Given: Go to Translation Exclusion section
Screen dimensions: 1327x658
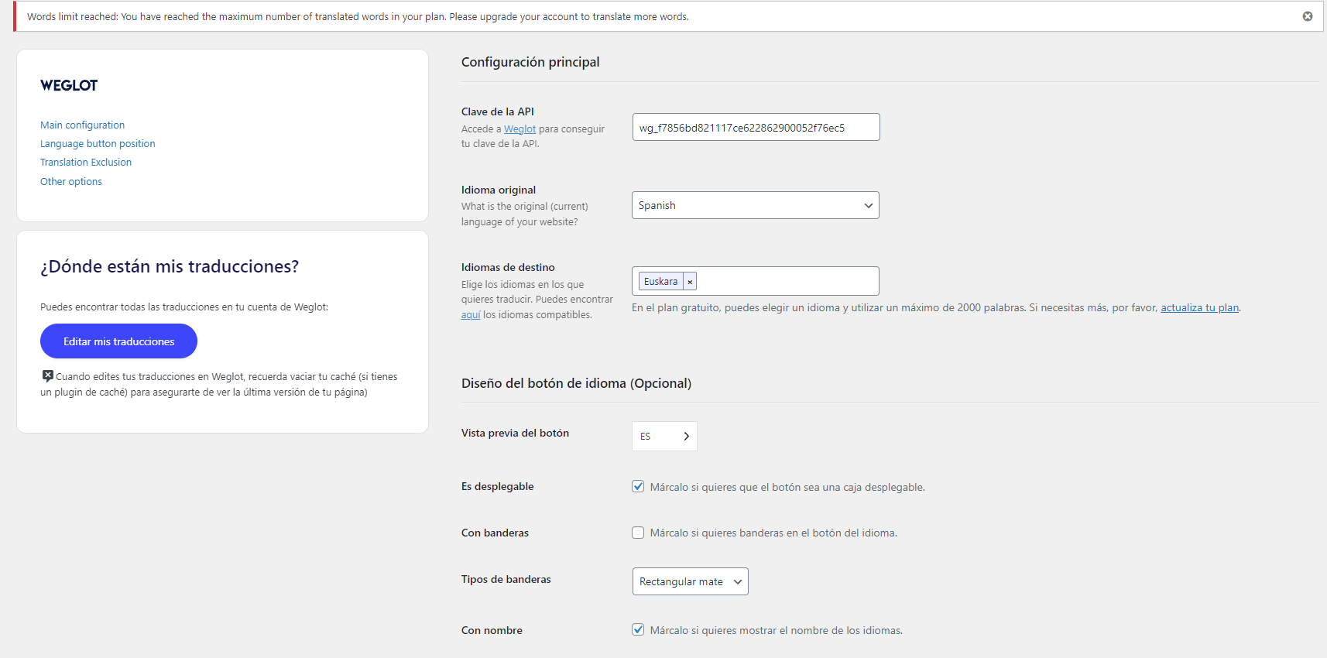Looking at the screenshot, I should click(x=86, y=162).
